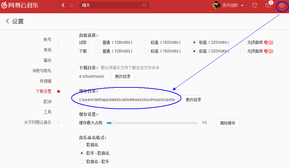This screenshot has height=168, width=289.
Task: Go to 快捷键 settings section
Action: tap(45, 81)
